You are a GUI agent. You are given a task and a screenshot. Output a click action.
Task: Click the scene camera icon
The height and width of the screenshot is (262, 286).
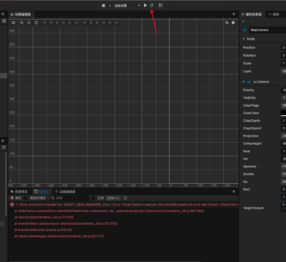[x=227, y=23]
